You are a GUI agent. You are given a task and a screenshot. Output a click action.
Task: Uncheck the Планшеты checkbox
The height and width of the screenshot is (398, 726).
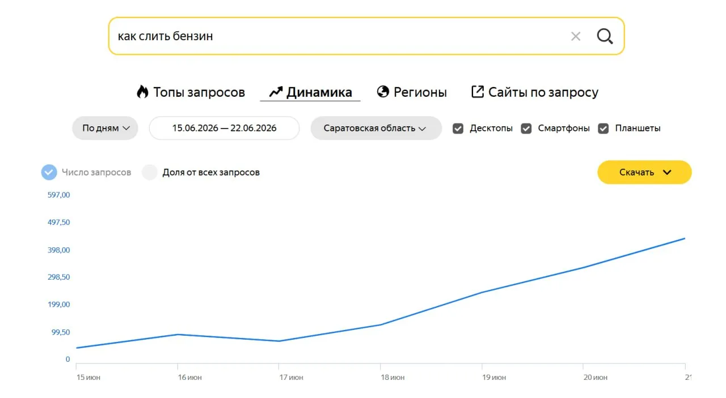[603, 128]
